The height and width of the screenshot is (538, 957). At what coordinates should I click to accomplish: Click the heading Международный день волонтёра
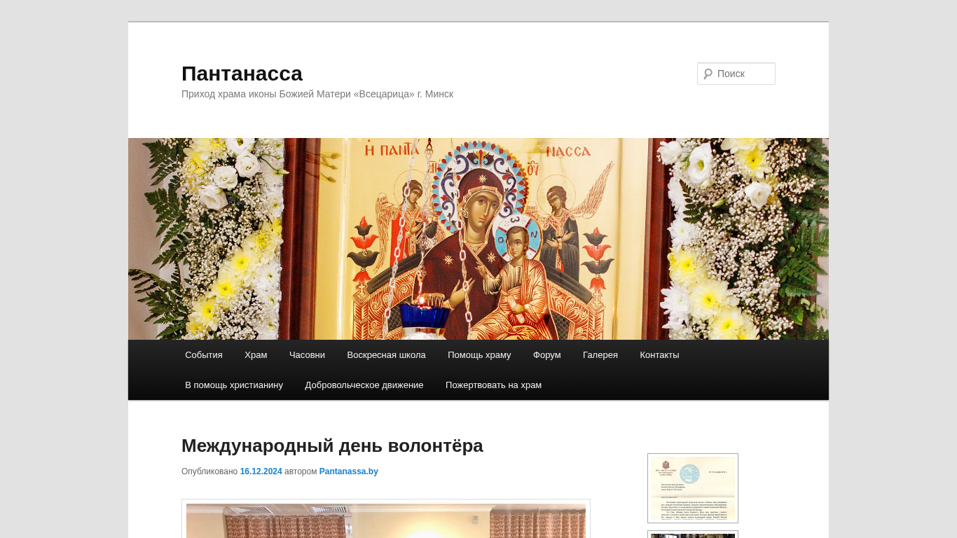point(332,446)
